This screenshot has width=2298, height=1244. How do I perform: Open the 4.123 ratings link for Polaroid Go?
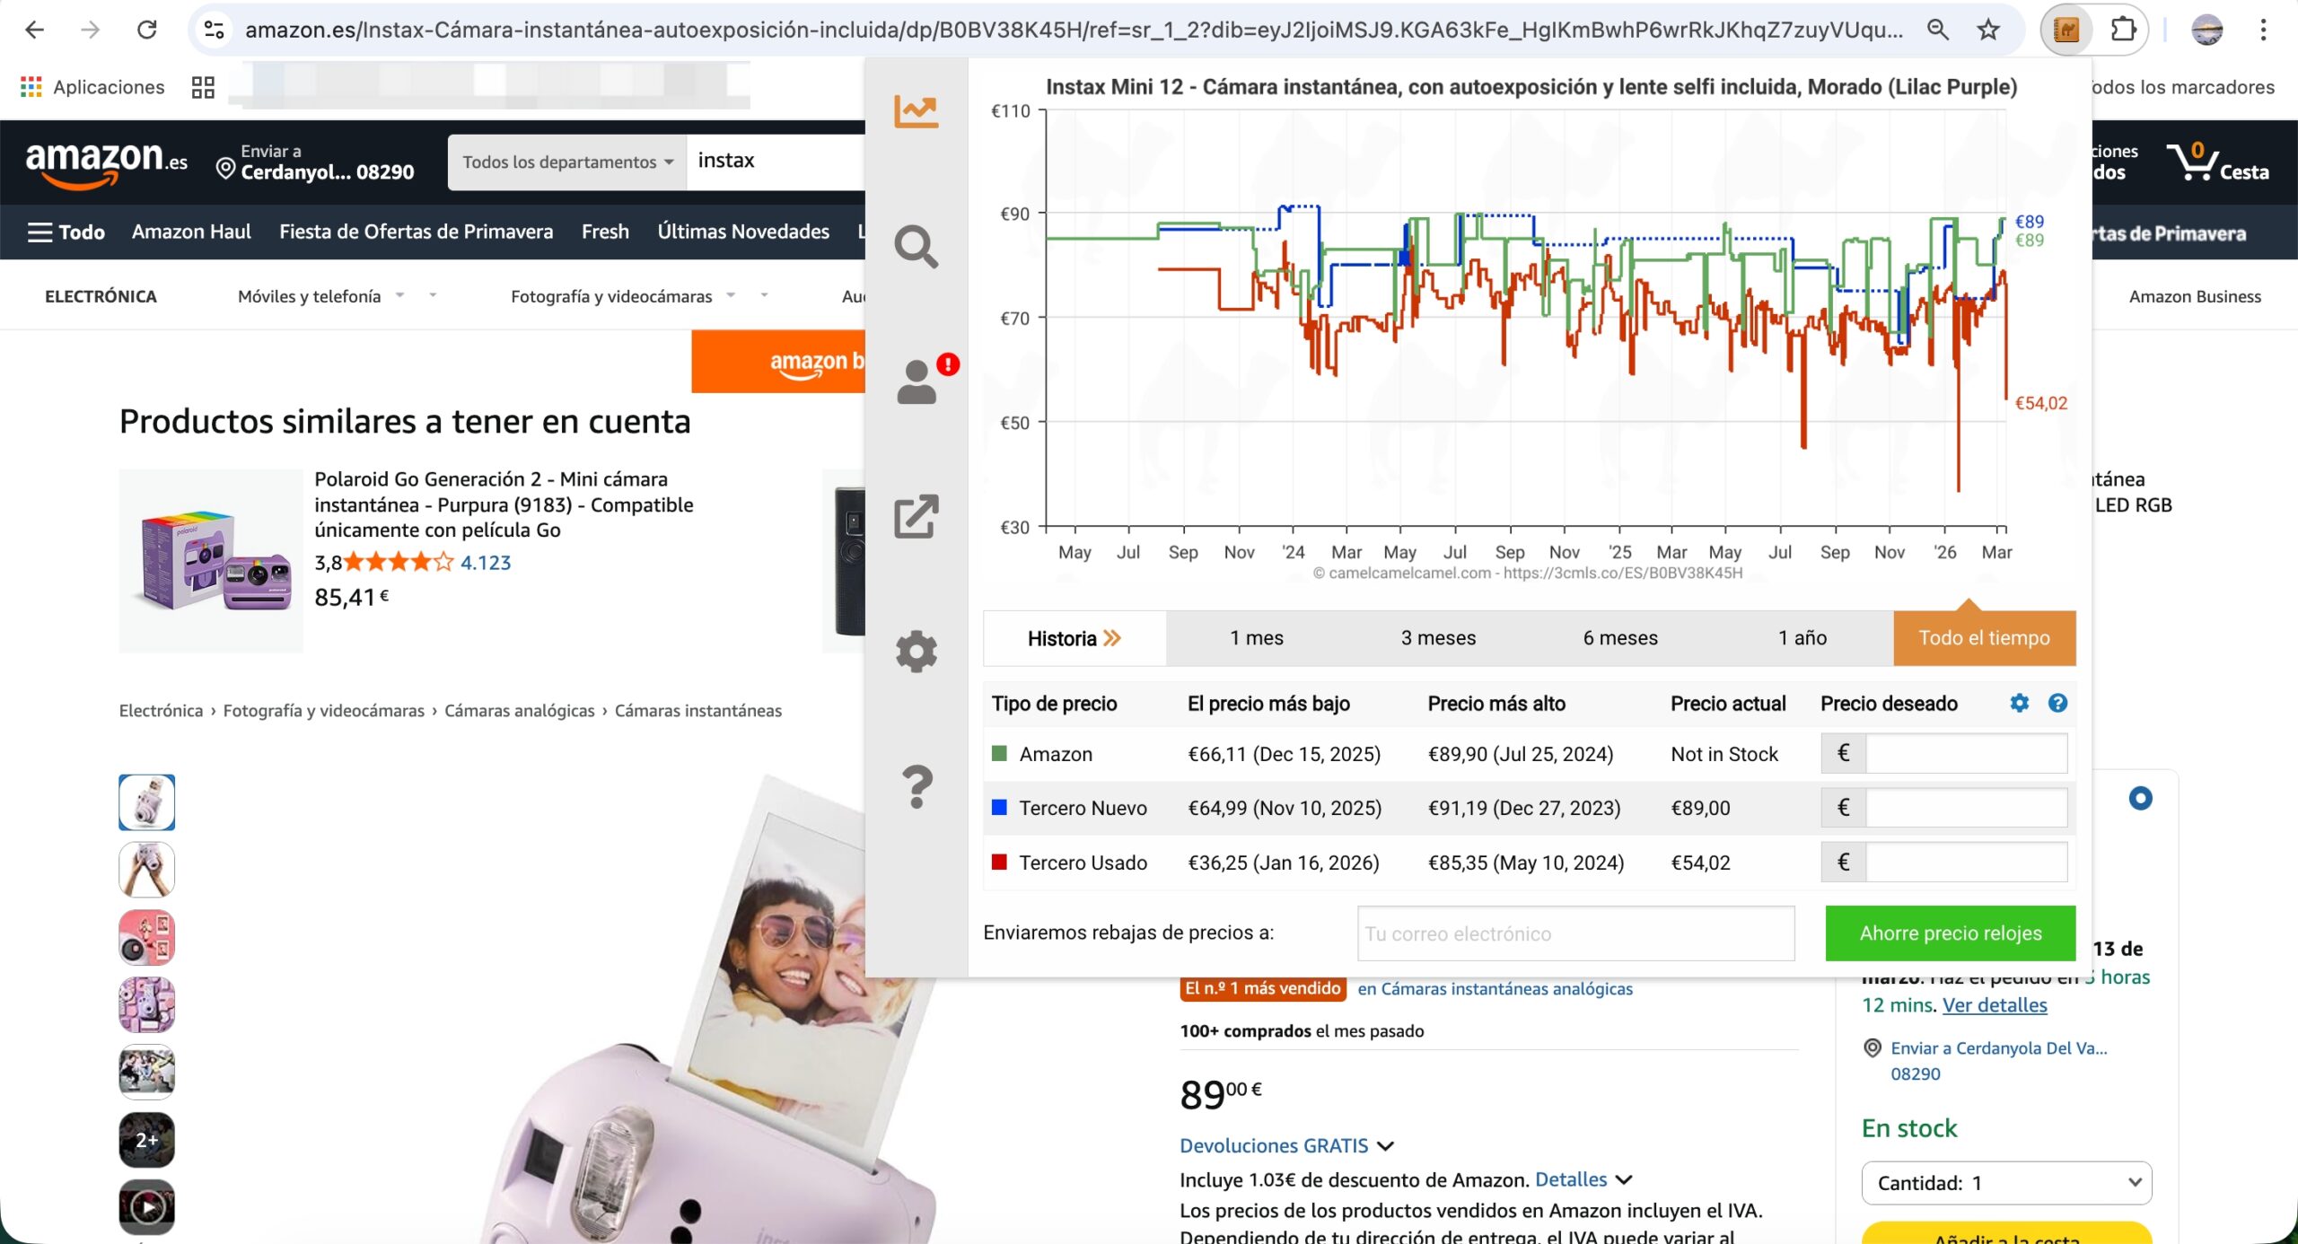tap(485, 563)
